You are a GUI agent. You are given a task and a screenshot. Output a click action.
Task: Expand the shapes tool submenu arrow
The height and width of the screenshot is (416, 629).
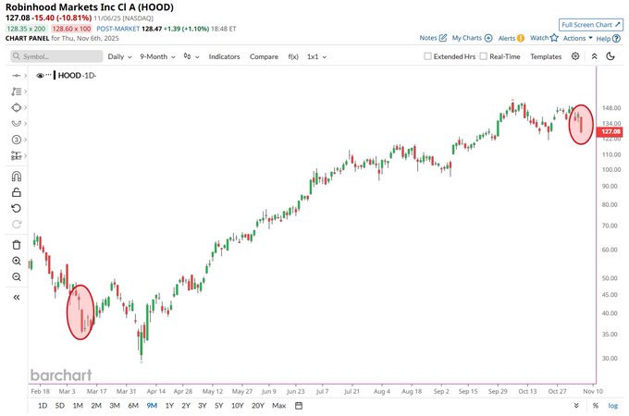click(x=25, y=108)
